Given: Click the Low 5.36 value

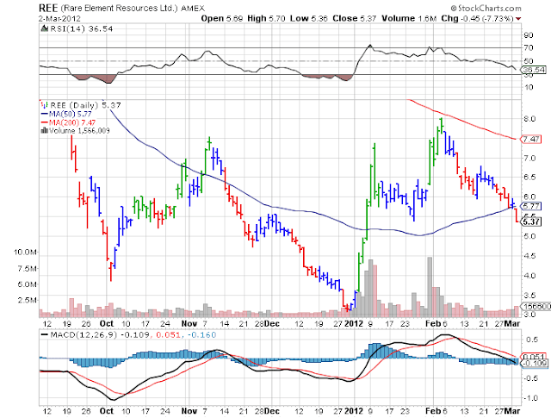Looking at the screenshot, I should point(308,18).
